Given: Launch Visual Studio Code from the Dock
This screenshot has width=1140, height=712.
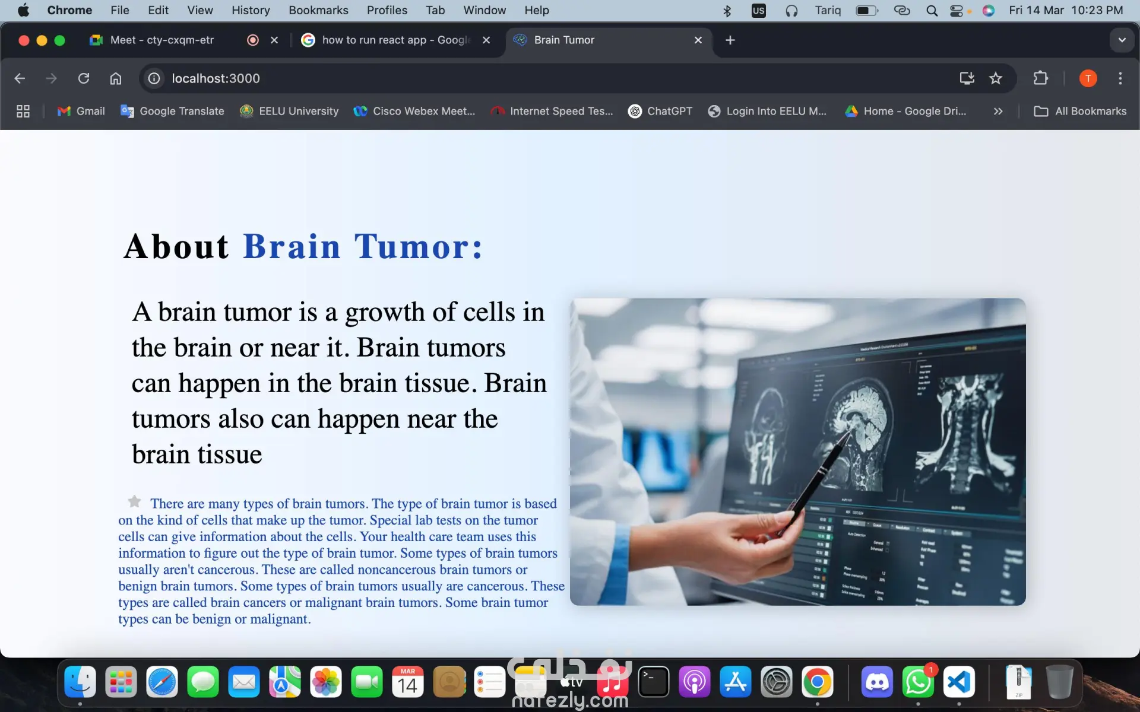Looking at the screenshot, I should tap(959, 682).
